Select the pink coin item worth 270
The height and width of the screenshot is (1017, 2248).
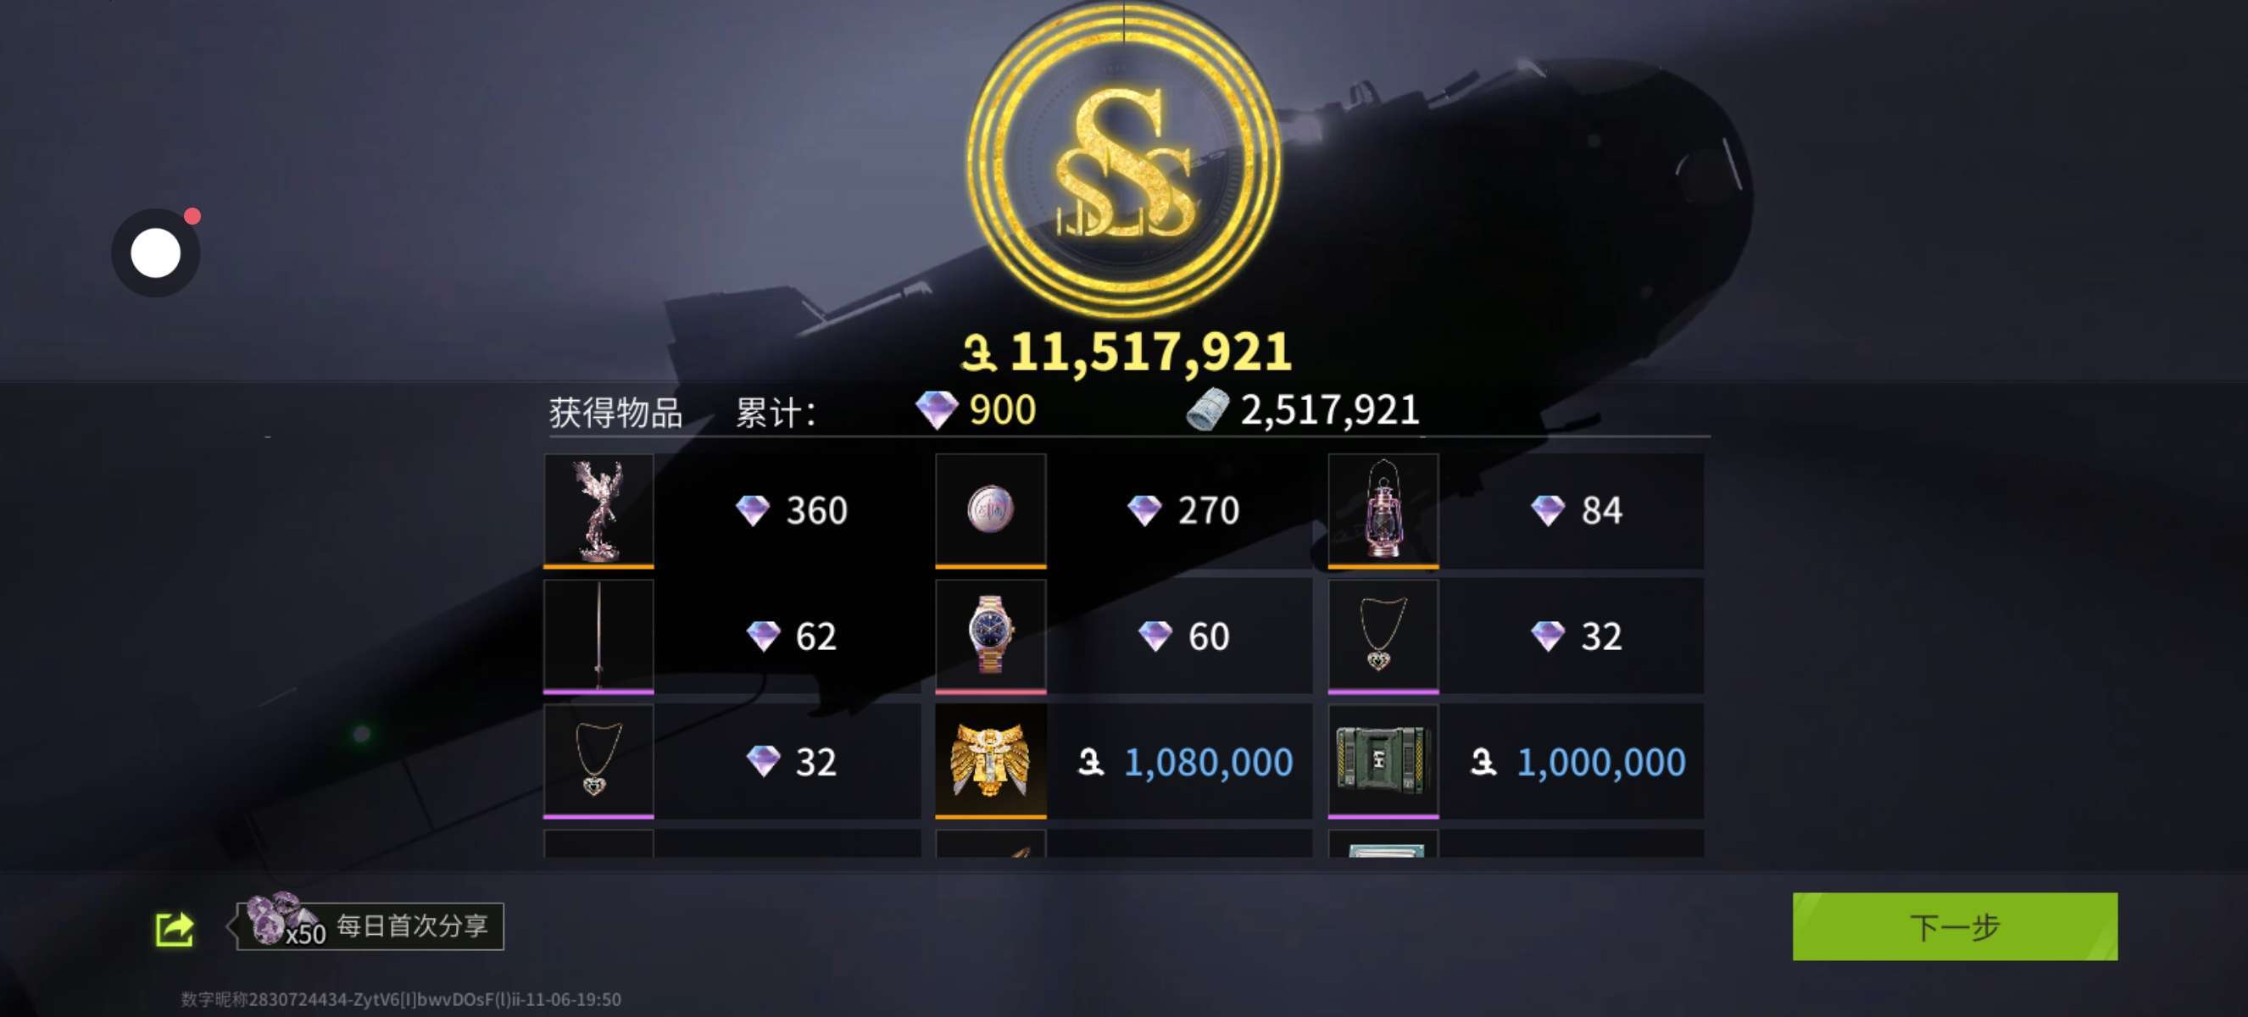(x=990, y=511)
